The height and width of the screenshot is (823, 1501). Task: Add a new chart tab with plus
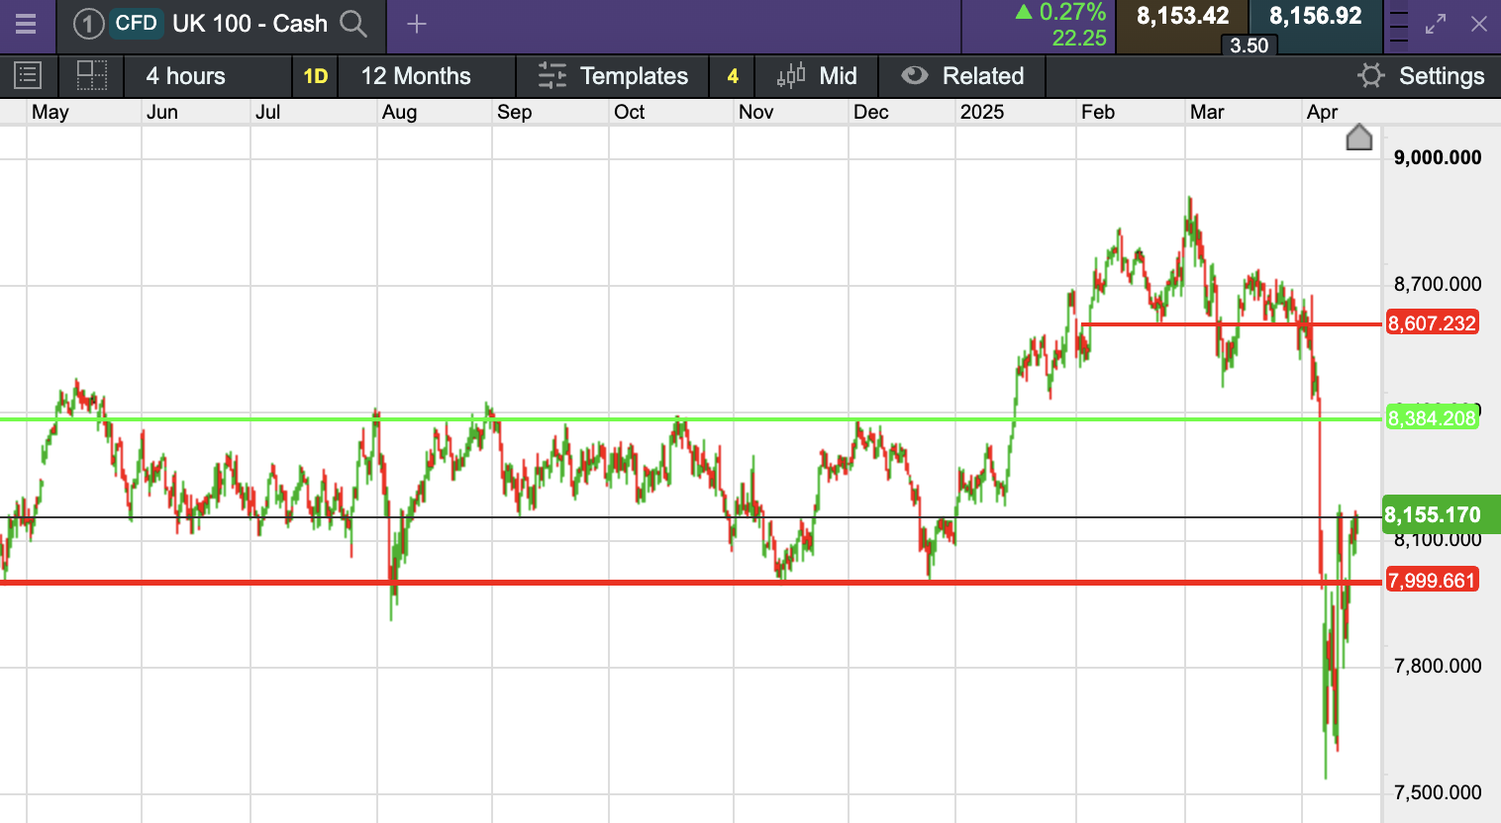click(417, 24)
